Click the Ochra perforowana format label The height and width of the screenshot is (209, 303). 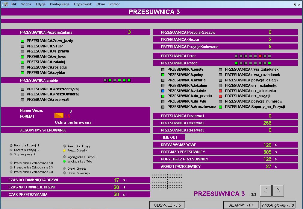pyautogui.click(x=73, y=123)
